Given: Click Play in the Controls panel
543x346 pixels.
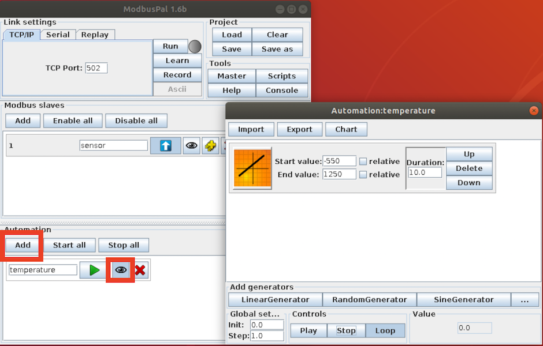Looking at the screenshot, I should (308, 331).
